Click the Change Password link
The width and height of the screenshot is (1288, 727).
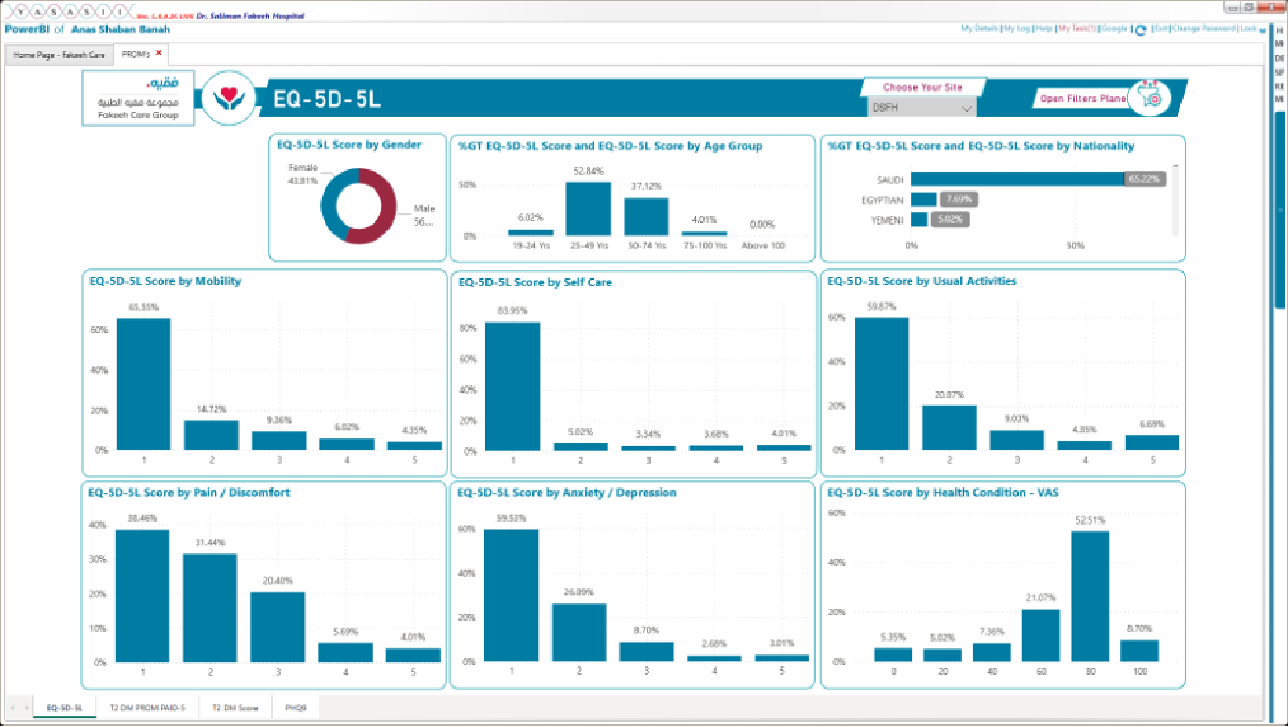point(1203,28)
